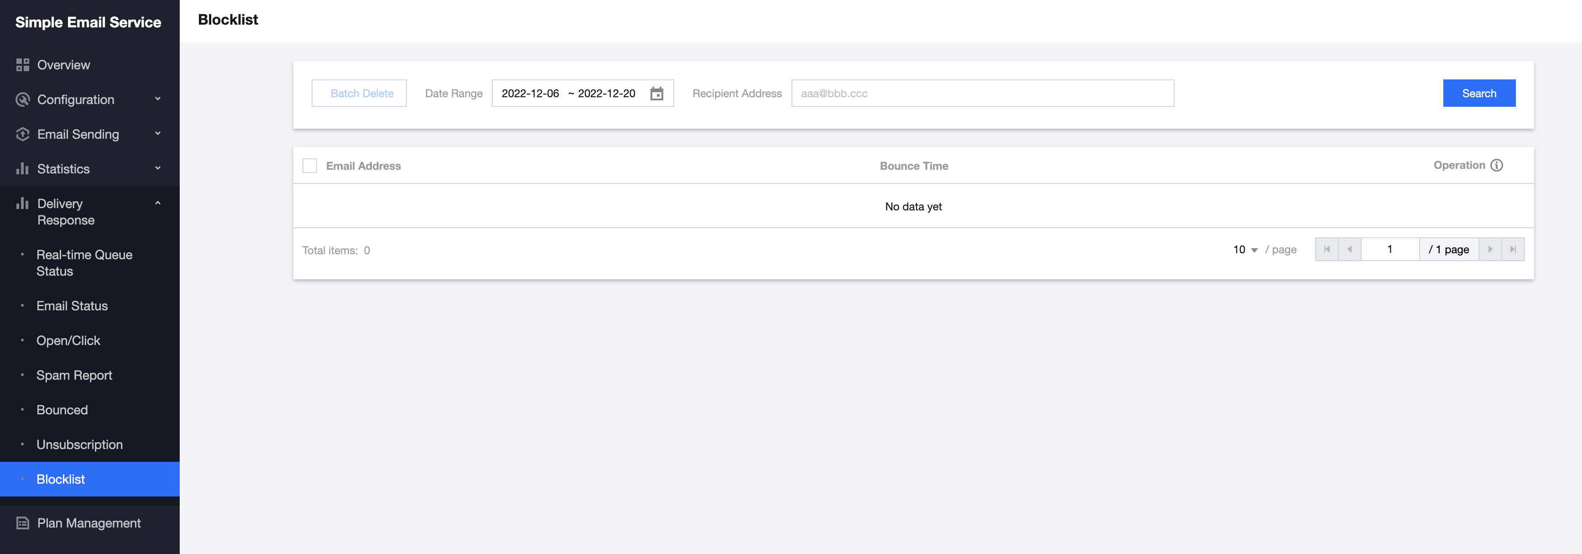The height and width of the screenshot is (554, 1582).
Task: Tick the select-all Email Address checkbox
Action: (310, 166)
